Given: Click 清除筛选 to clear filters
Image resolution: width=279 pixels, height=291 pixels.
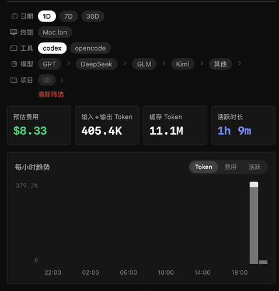Looking at the screenshot, I should click(51, 94).
